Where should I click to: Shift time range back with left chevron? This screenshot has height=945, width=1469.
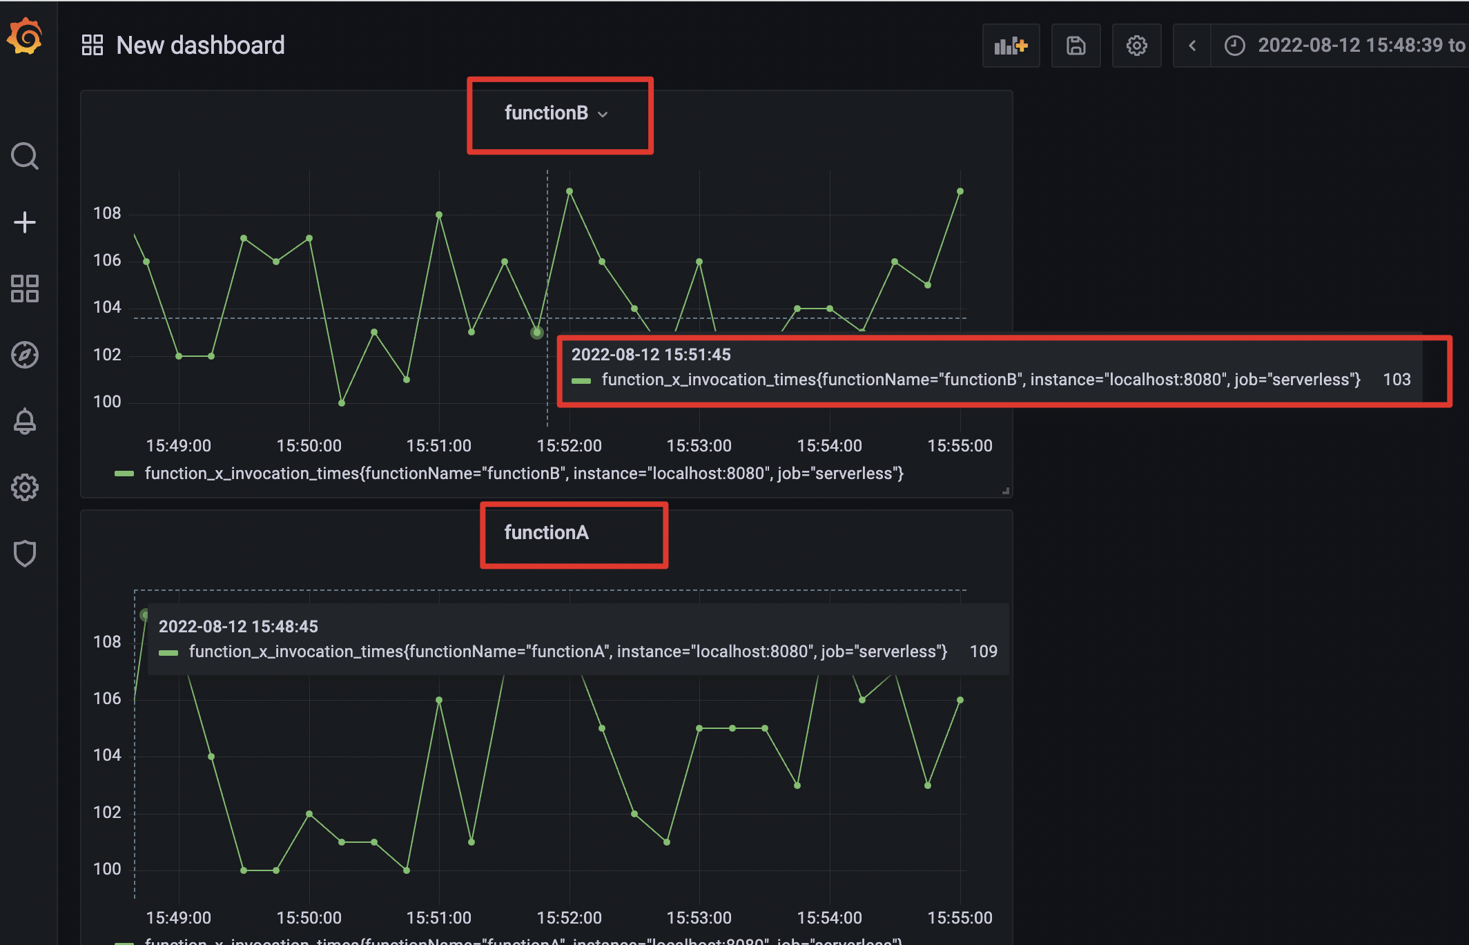(x=1192, y=46)
